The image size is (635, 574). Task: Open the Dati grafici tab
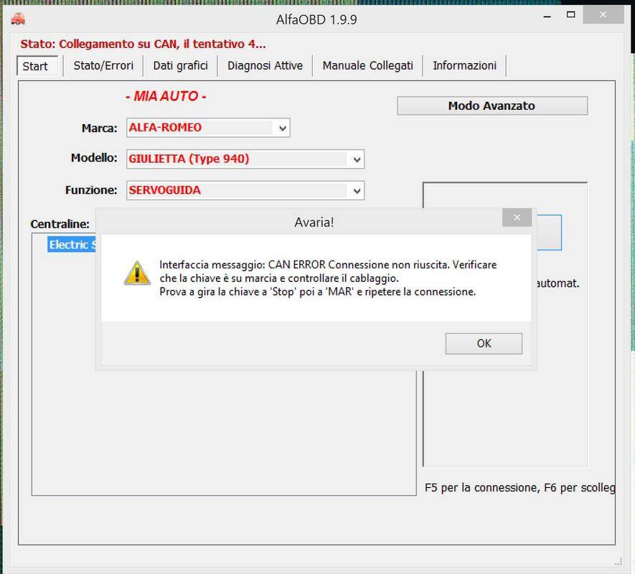[180, 65]
